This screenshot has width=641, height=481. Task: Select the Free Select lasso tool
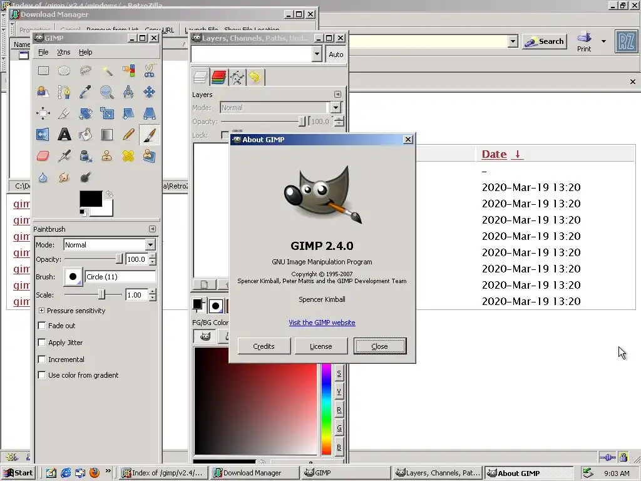[x=85, y=71]
